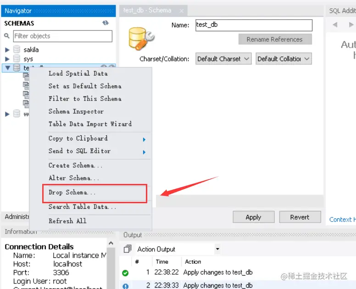Click the Apply button
This screenshot has height=289, width=356.
(x=253, y=217)
